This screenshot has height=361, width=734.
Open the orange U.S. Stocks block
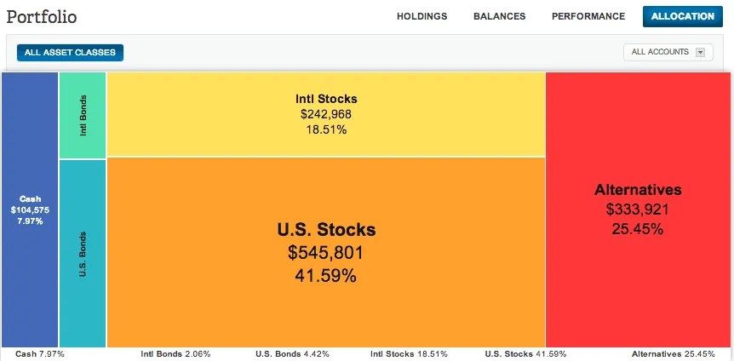(326, 252)
